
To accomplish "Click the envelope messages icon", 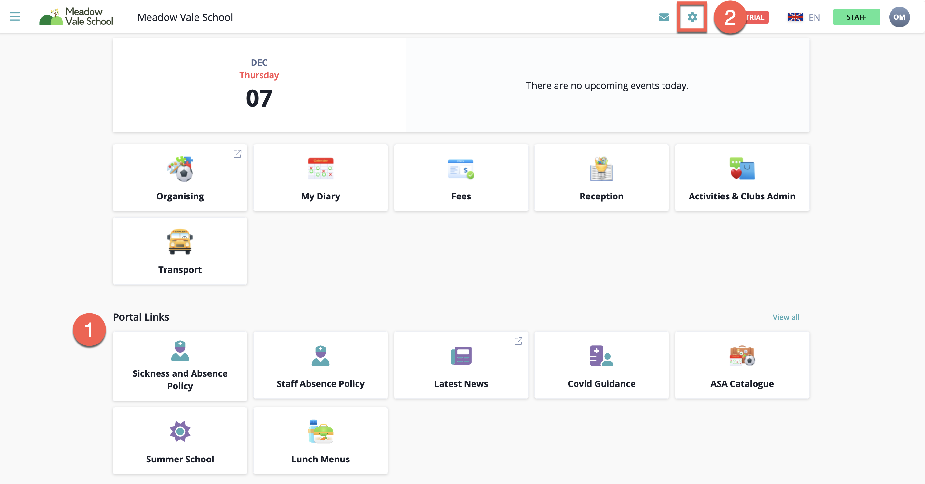I will pyautogui.click(x=663, y=17).
